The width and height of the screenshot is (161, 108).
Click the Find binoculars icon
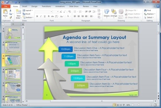pyautogui.click(x=145, y=10)
